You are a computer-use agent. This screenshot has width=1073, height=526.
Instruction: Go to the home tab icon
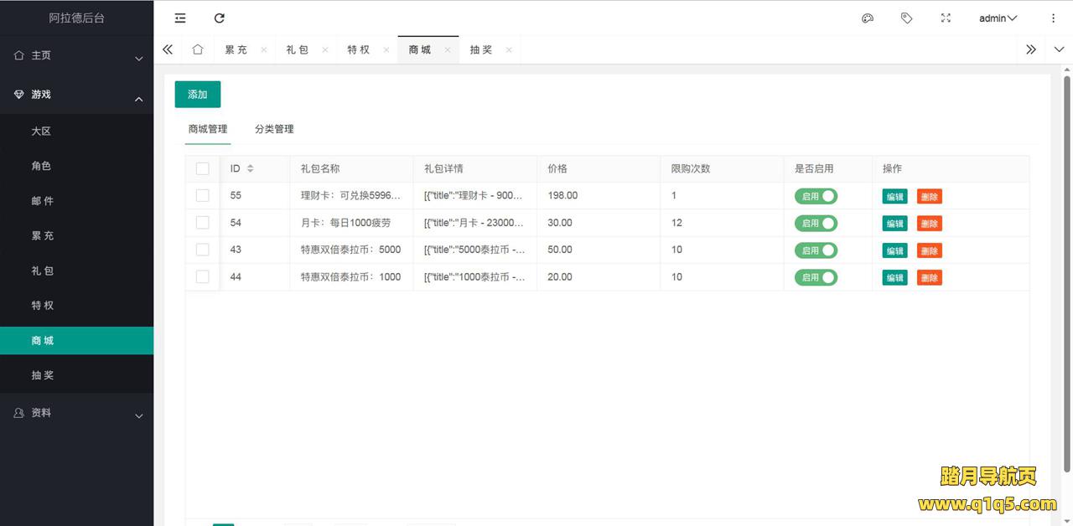point(198,49)
